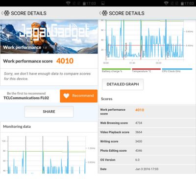Click the orange Recommend button

coord(79,96)
